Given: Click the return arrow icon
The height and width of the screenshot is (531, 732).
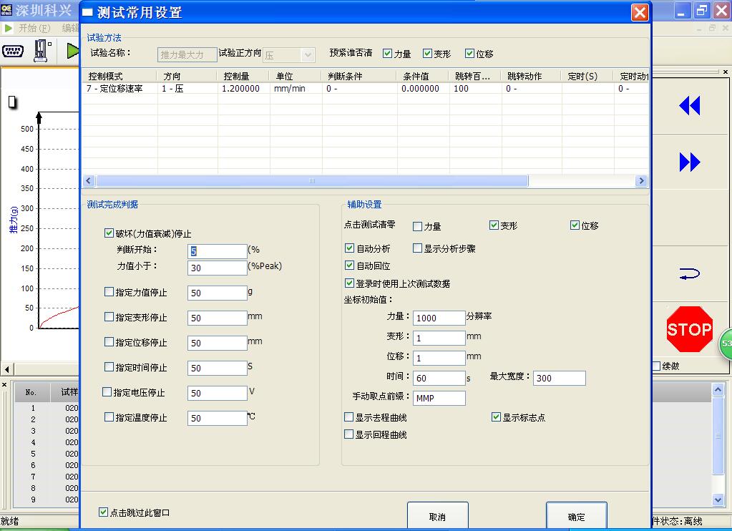Looking at the screenshot, I should pos(690,273).
